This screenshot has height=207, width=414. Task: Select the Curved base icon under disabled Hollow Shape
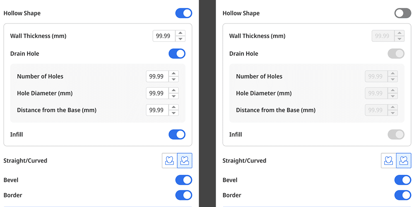pos(404,161)
